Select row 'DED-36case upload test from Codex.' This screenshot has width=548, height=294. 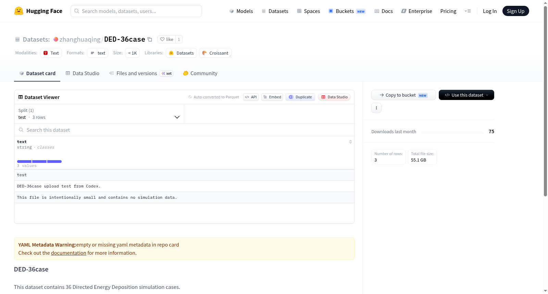click(184, 186)
